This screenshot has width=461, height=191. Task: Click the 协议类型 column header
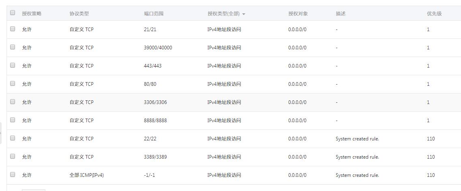(x=79, y=13)
